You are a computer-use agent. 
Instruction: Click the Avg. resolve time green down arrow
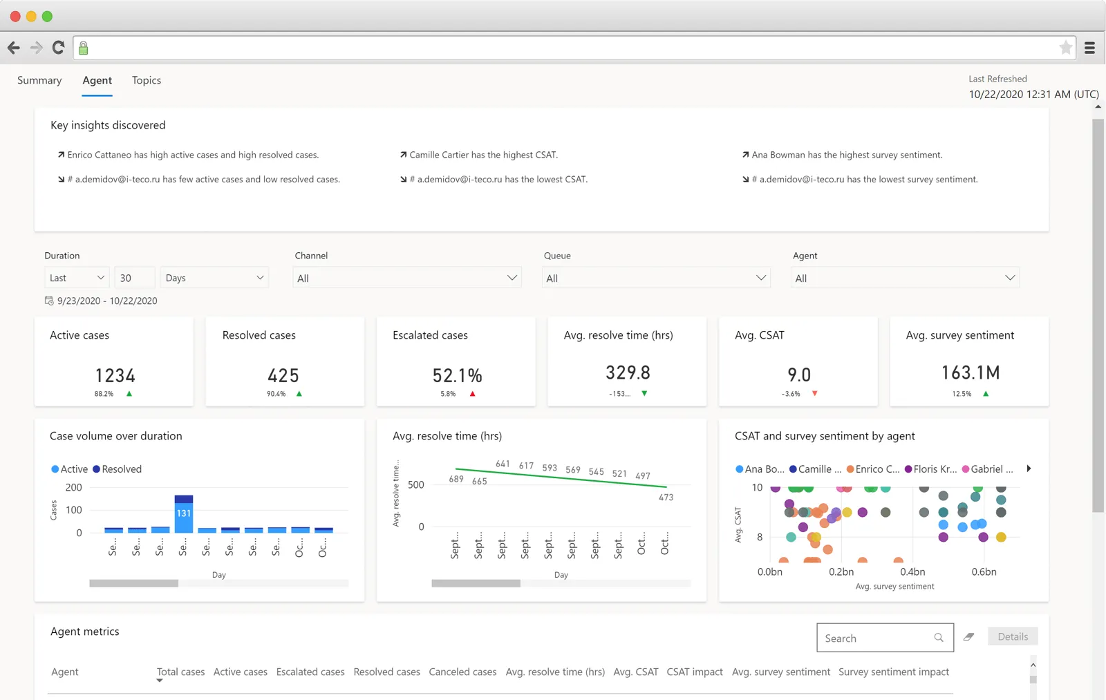pyautogui.click(x=644, y=394)
